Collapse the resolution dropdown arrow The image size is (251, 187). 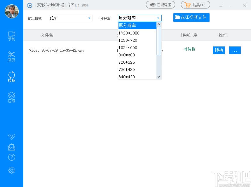[x=158, y=18]
